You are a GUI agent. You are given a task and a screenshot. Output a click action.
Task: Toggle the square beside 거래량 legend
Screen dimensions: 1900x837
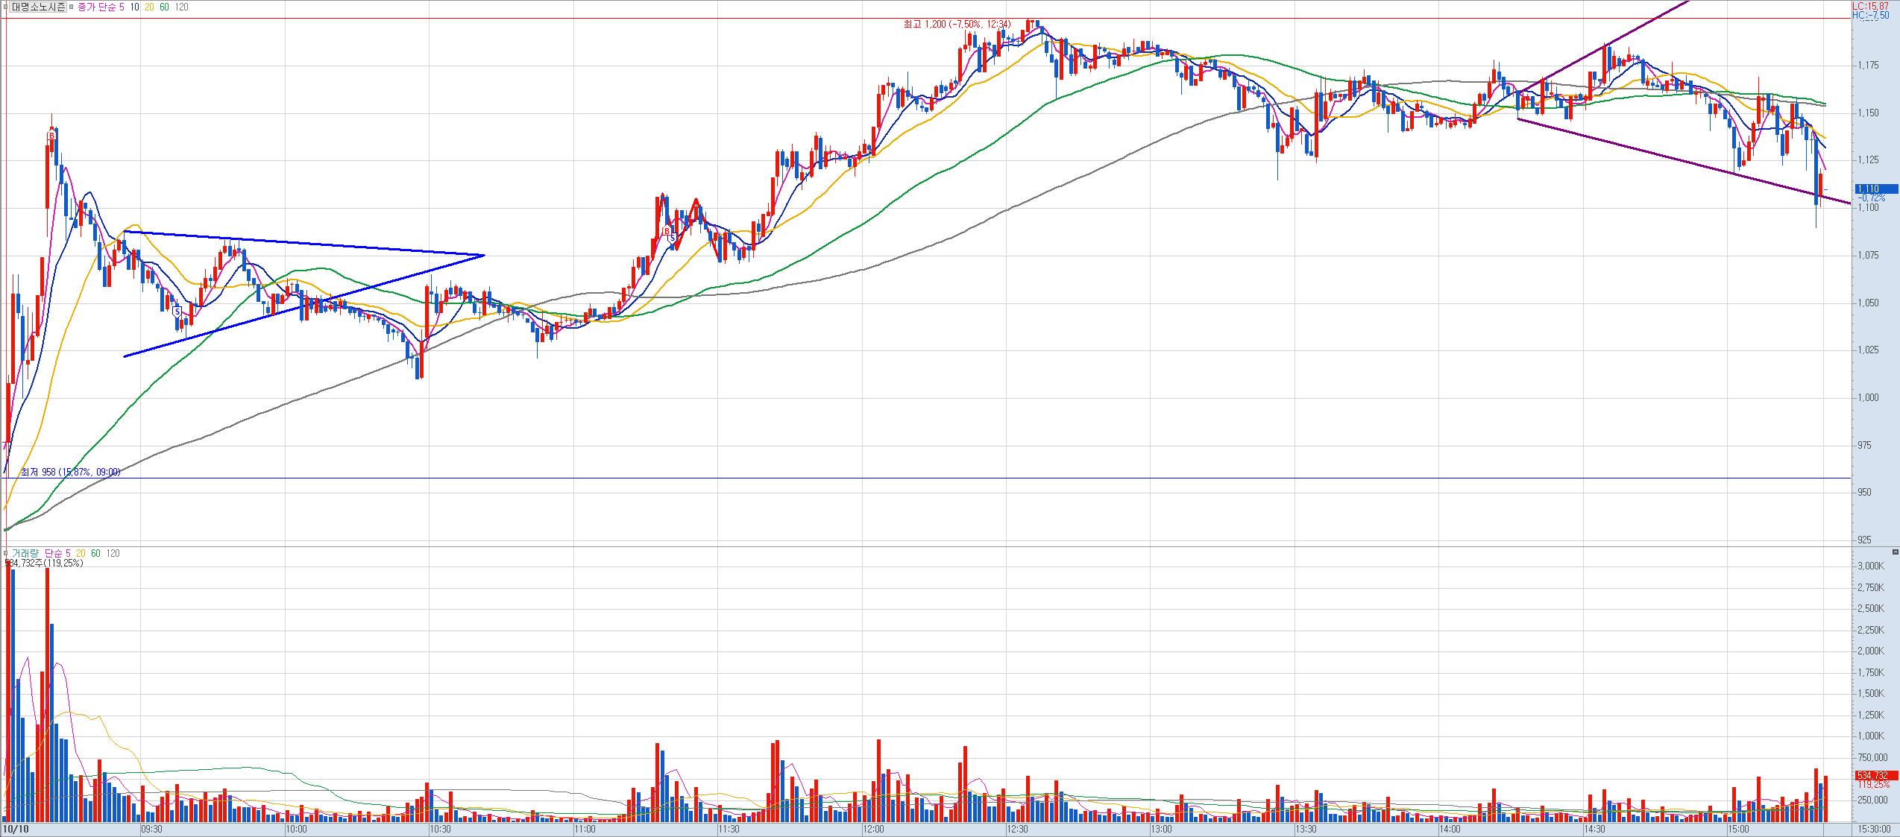(5, 553)
